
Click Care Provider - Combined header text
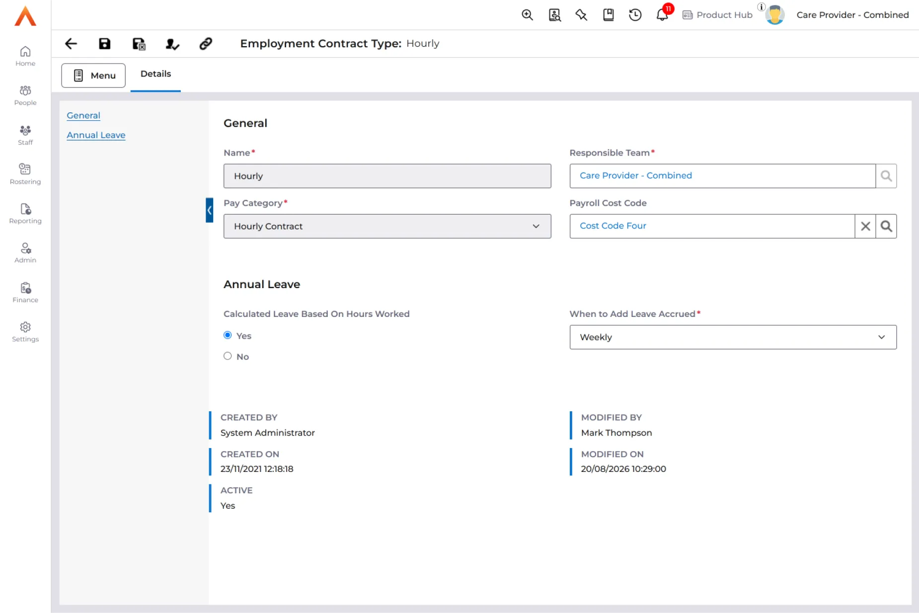(x=852, y=15)
